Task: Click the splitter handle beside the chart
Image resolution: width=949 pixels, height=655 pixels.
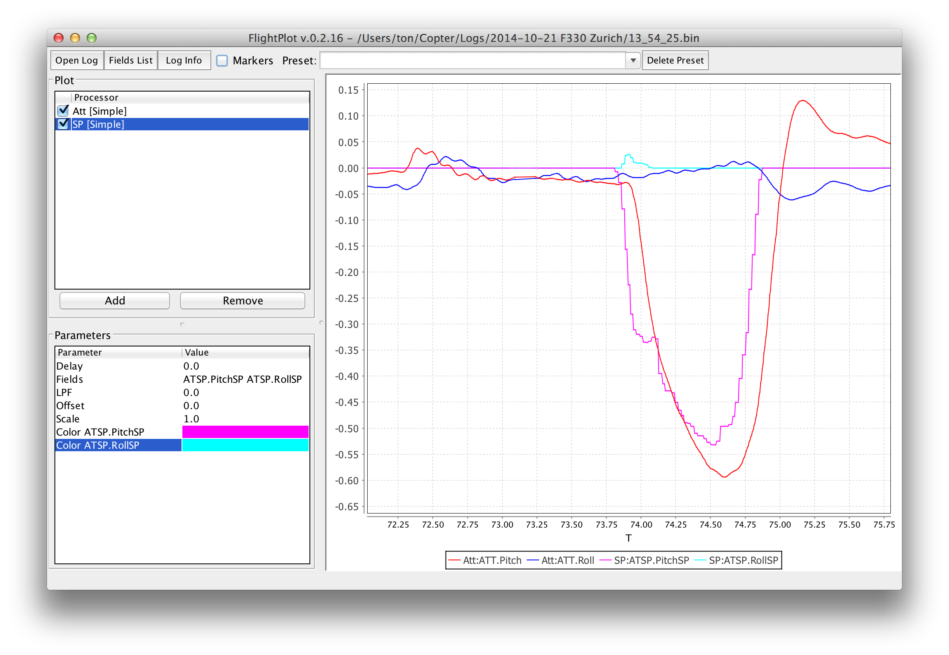Action: click(321, 323)
